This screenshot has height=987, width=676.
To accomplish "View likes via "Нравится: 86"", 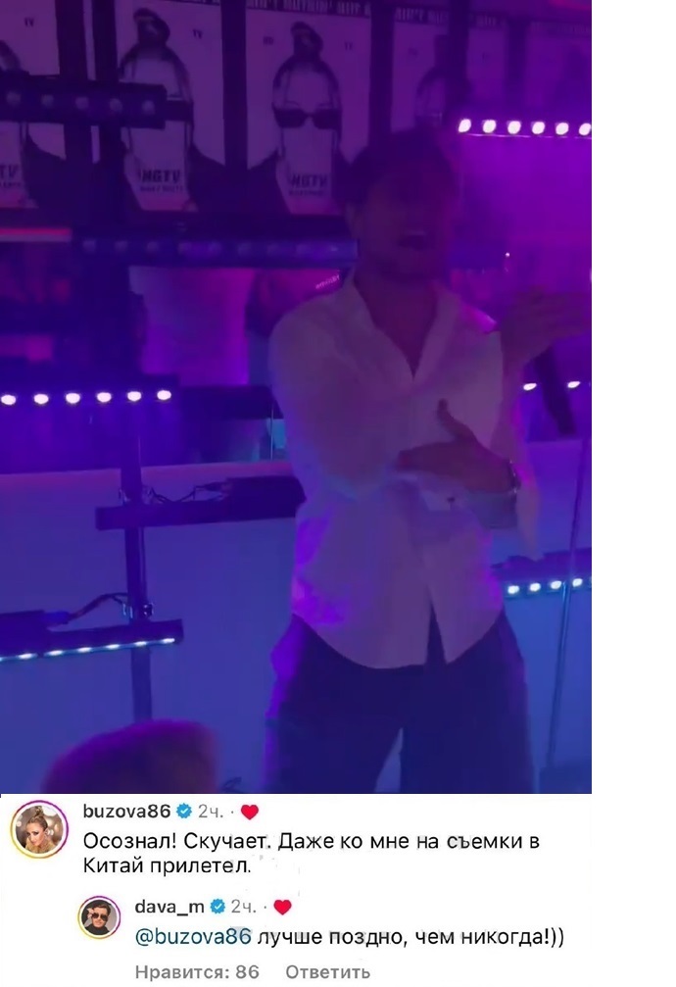I will 197,972.
